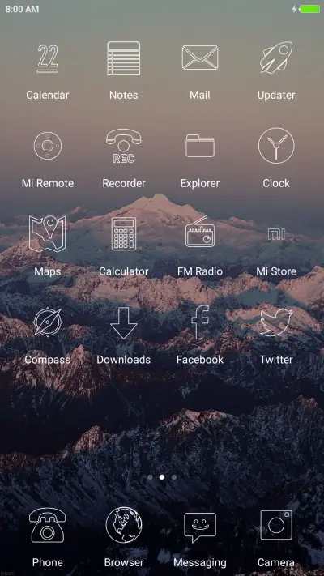Open the Twitter bird icon

[x=276, y=322]
